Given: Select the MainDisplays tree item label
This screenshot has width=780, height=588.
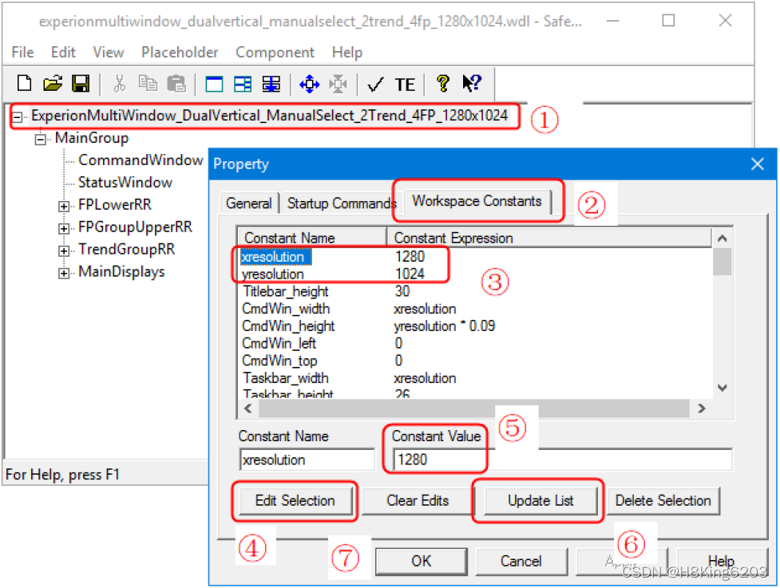Looking at the screenshot, I should tap(121, 272).
